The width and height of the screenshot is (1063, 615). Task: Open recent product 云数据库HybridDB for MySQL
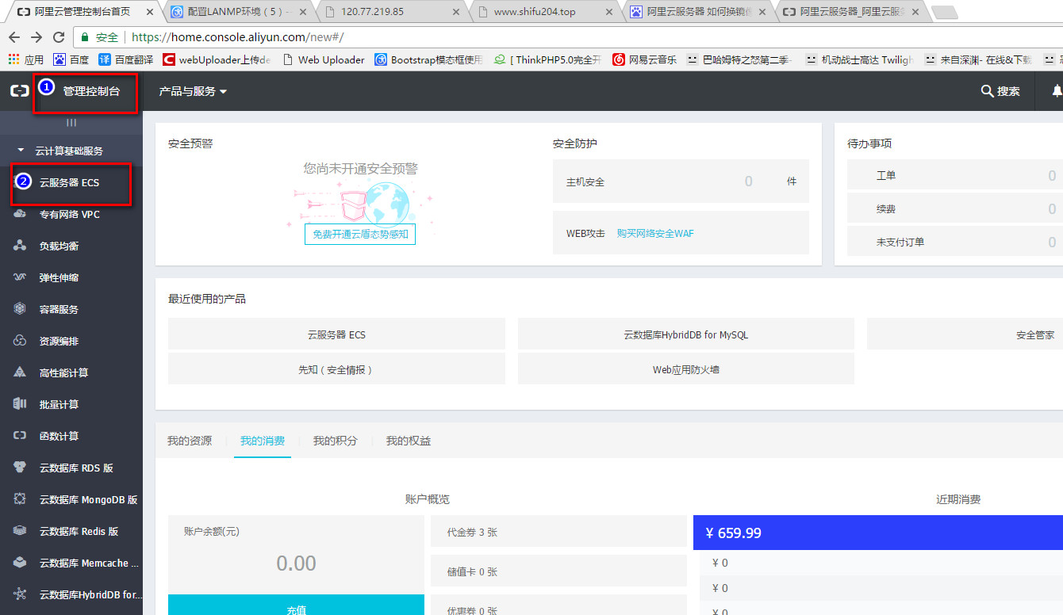686,334
